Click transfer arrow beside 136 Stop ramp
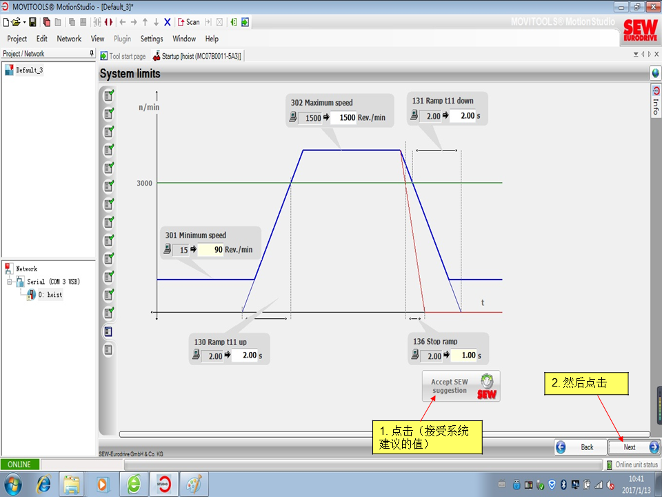Viewport: 662px width, 497px height. tap(445, 356)
